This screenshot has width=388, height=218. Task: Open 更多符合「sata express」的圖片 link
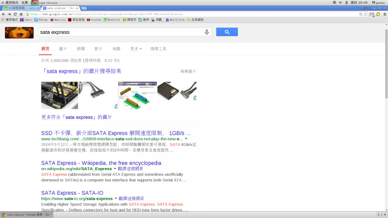77,117
